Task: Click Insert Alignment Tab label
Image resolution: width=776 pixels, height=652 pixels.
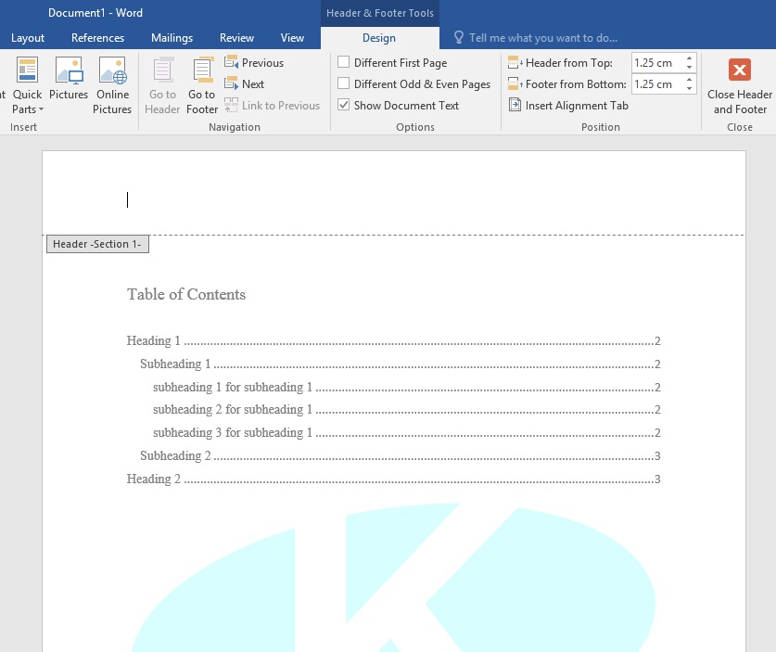Action: pos(577,106)
